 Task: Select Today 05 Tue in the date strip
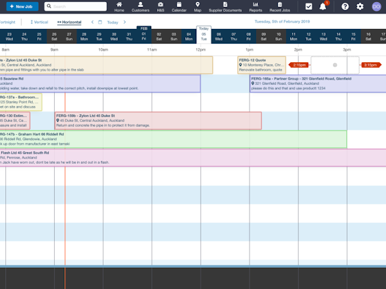203,35
